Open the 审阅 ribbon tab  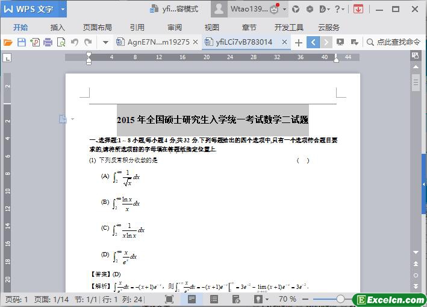(174, 27)
